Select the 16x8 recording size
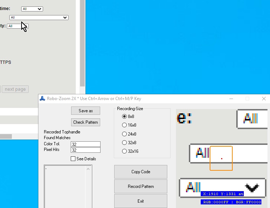The height and width of the screenshot is (208, 270). pyautogui.click(x=125, y=125)
